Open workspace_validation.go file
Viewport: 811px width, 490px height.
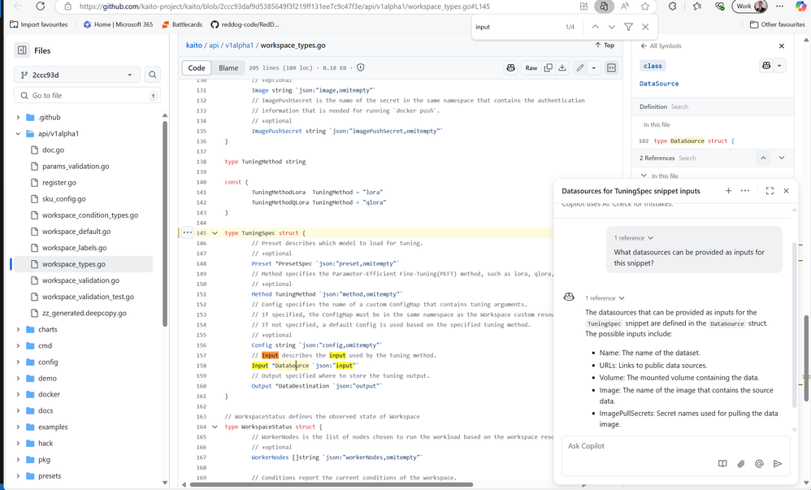pyautogui.click(x=80, y=280)
